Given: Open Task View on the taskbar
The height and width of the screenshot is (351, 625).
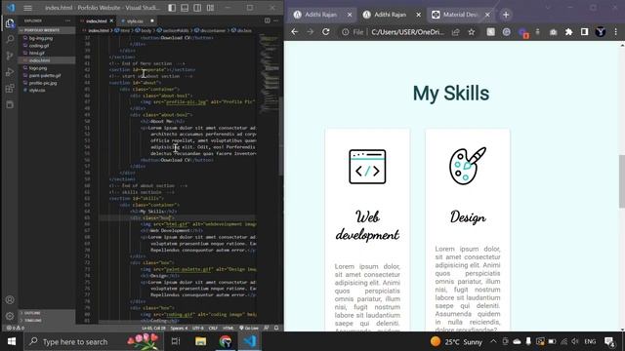Looking at the screenshot, I should [176, 341].
